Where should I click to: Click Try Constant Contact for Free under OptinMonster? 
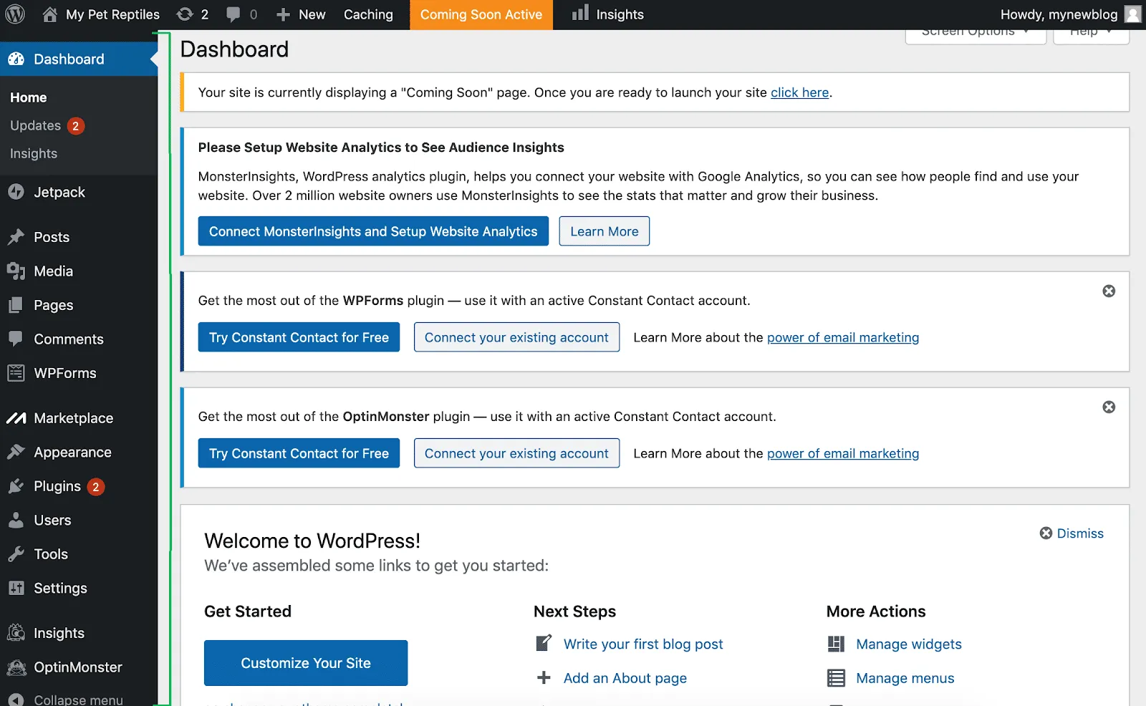(x=299, y=453)
